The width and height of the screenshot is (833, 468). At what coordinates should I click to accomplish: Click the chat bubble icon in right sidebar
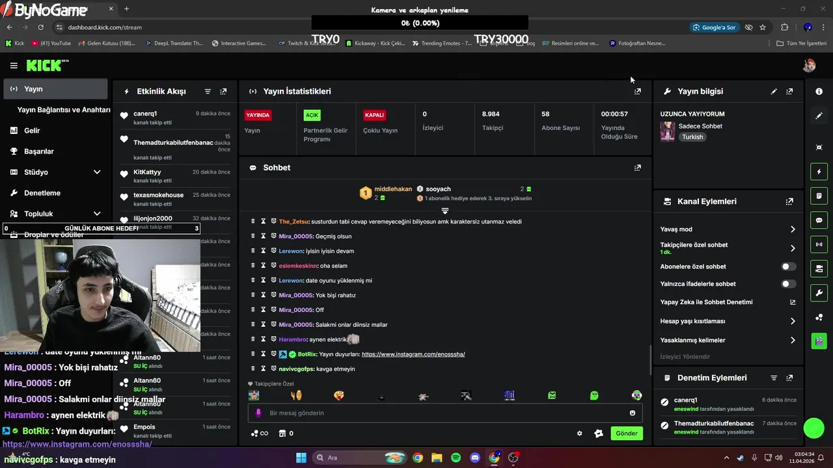coord(819,220)
